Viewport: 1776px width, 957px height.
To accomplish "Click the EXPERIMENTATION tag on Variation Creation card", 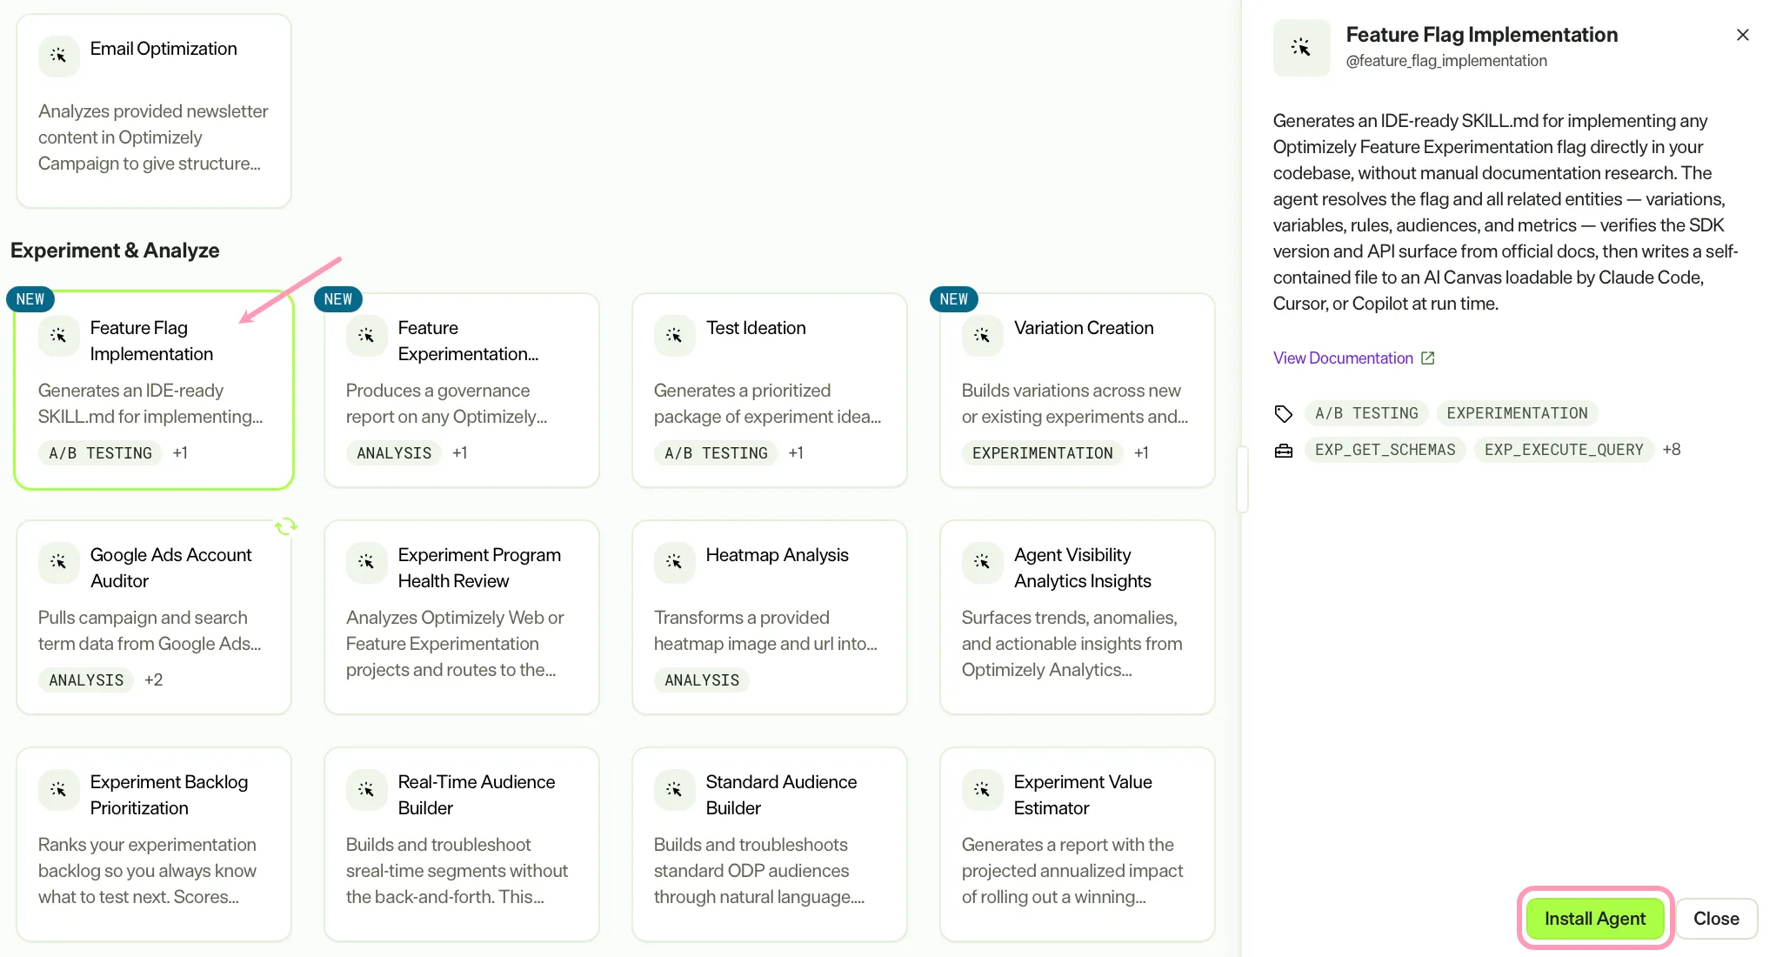I will [x=1042, y=453].
